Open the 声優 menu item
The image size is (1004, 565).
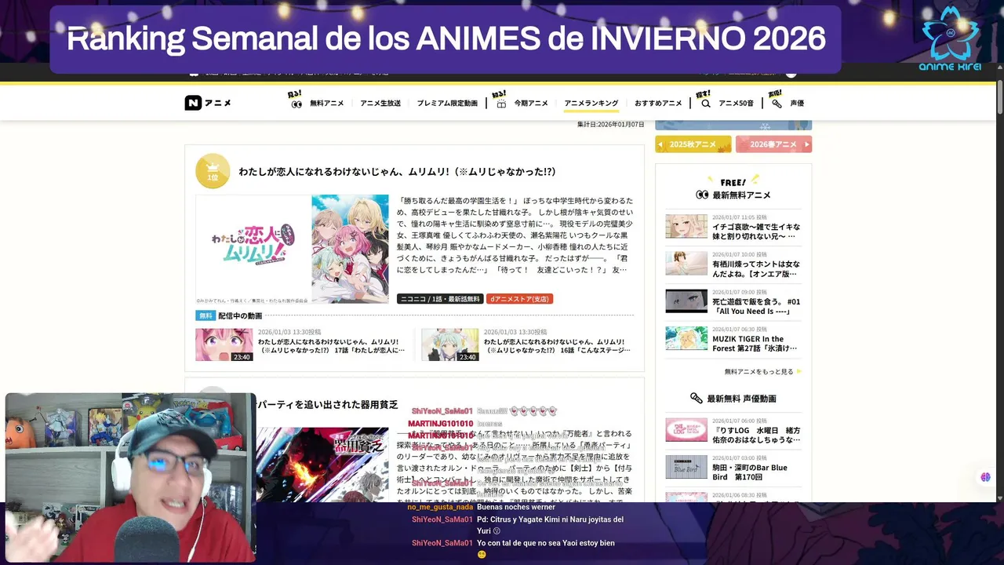(x=797, y=103)
